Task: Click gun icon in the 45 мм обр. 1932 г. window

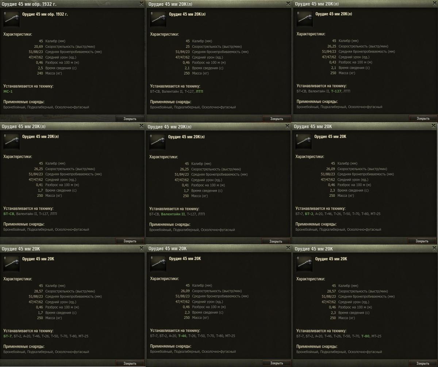Action: [x=11, y=19]
